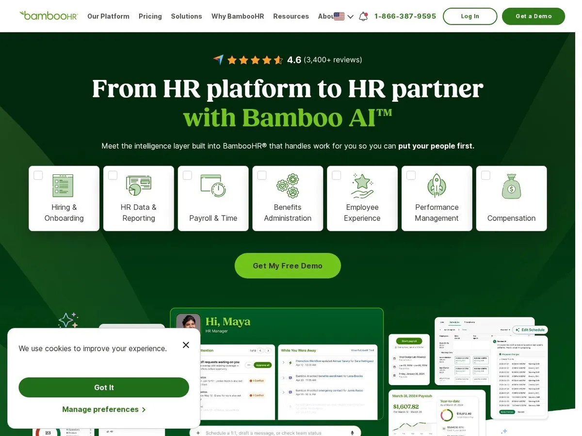Click the ellipsis button beside Approve all

tap(249, 365)
